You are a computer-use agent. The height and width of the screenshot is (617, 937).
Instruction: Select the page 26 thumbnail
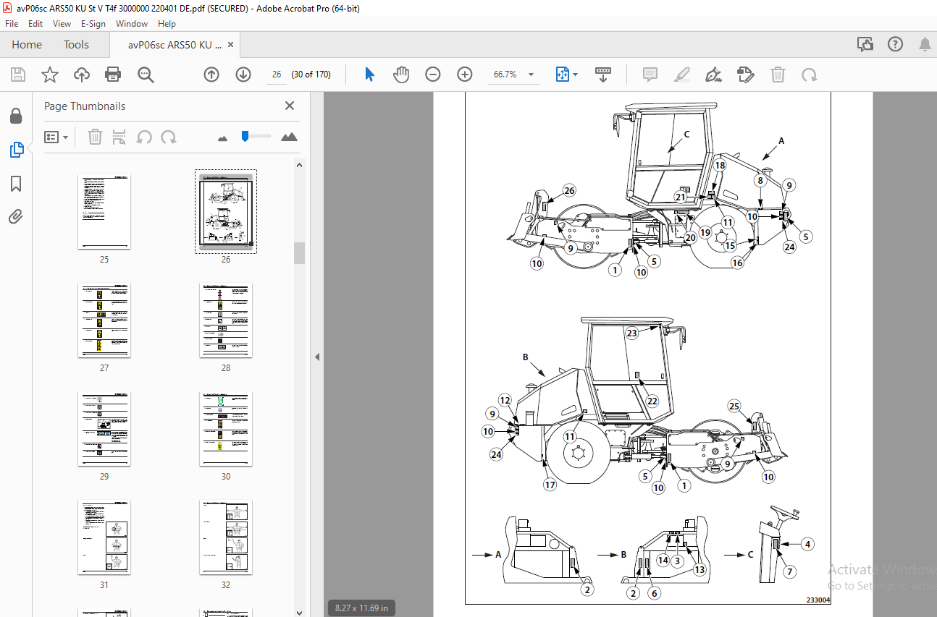[226, 211]
